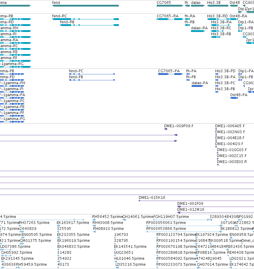Viewport: 254px width, 269px height.
Task: Click the EK143541.5prime EST
Action: click(115, 250)
